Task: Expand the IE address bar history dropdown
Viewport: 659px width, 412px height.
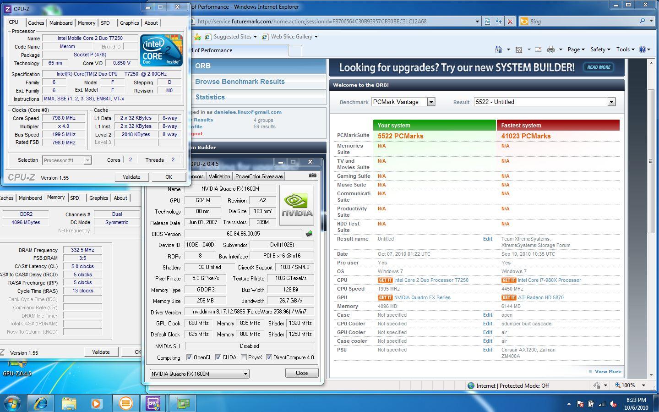Action: [477, 22]
